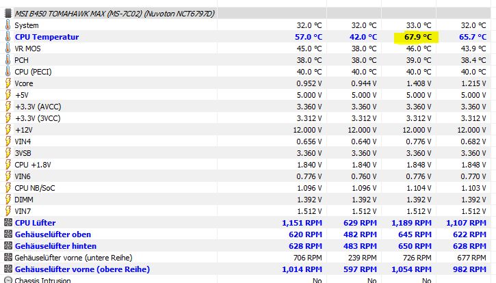This screenshot has height=283, width=496.
Task: Click the lightning icon next to 3VSB
Action: point(8,153)
